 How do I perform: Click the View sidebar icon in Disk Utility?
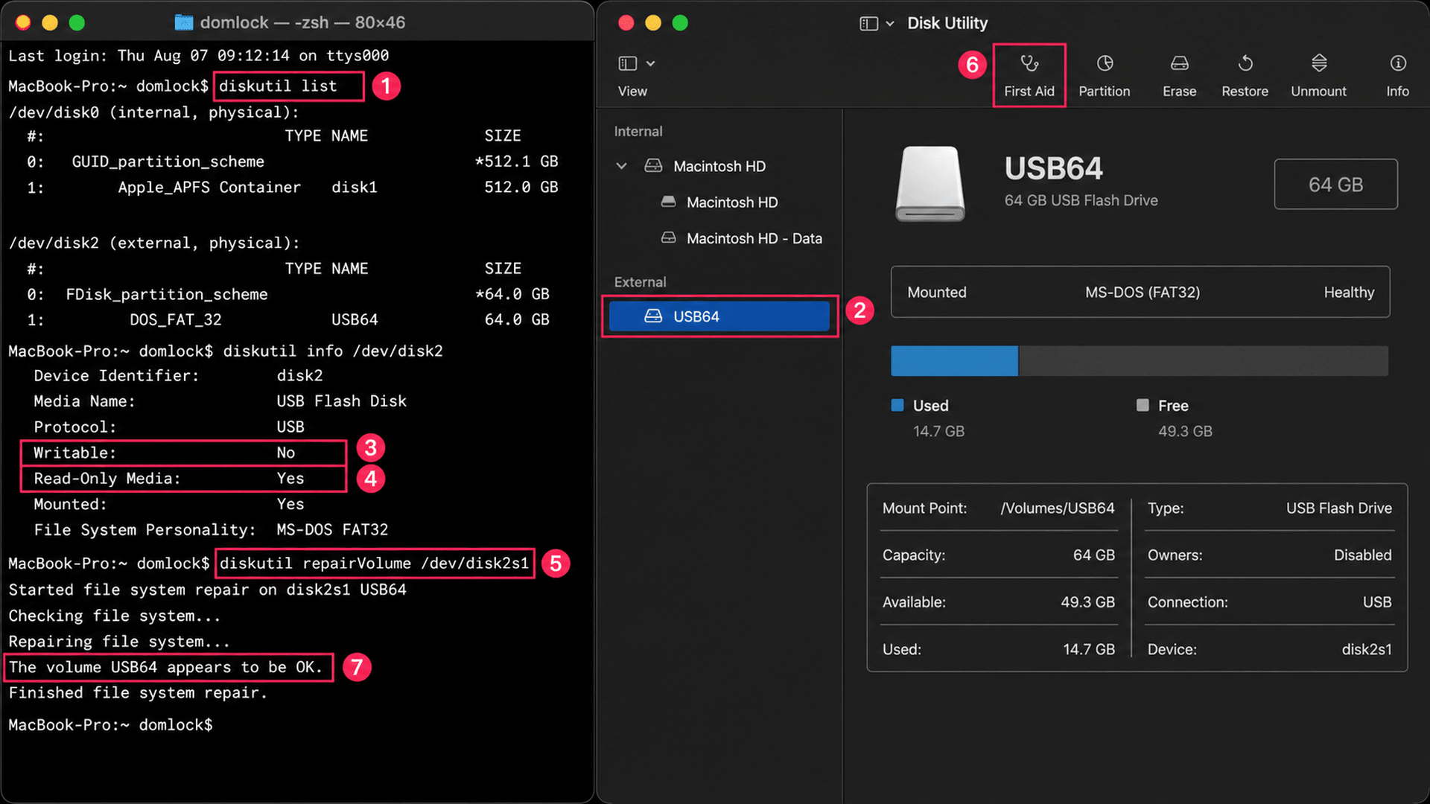click(x=628, y=63)
